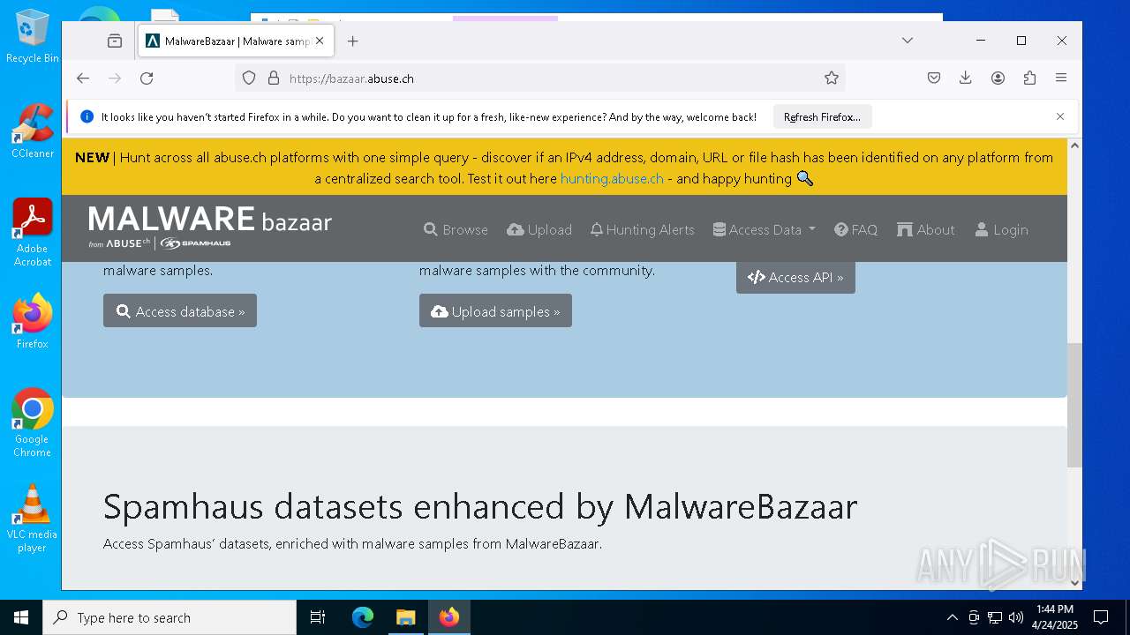The width and height of the screenshot is (1130, 635).
Task: Open Recycle Bin desktop icon
Action: pos(32,37)
